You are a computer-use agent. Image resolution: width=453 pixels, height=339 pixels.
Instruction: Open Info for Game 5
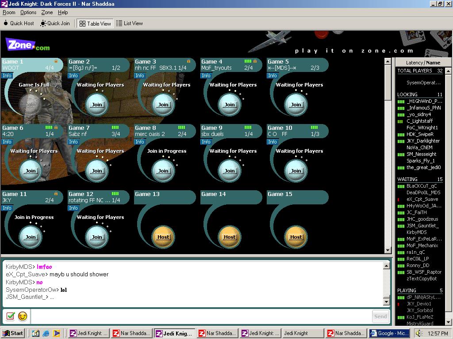pos(273,75)
